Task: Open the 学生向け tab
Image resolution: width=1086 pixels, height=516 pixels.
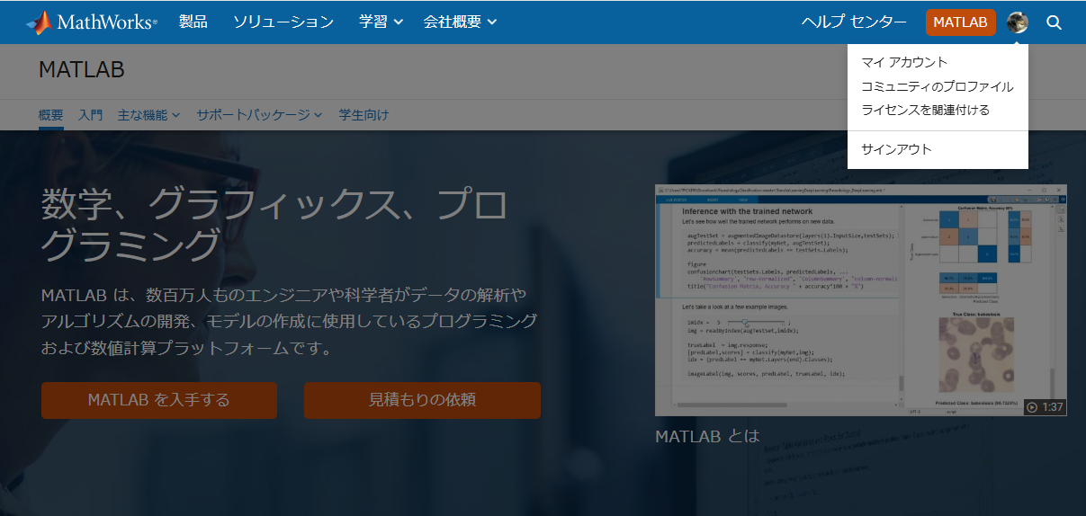Action: click(x=363, y=115)
